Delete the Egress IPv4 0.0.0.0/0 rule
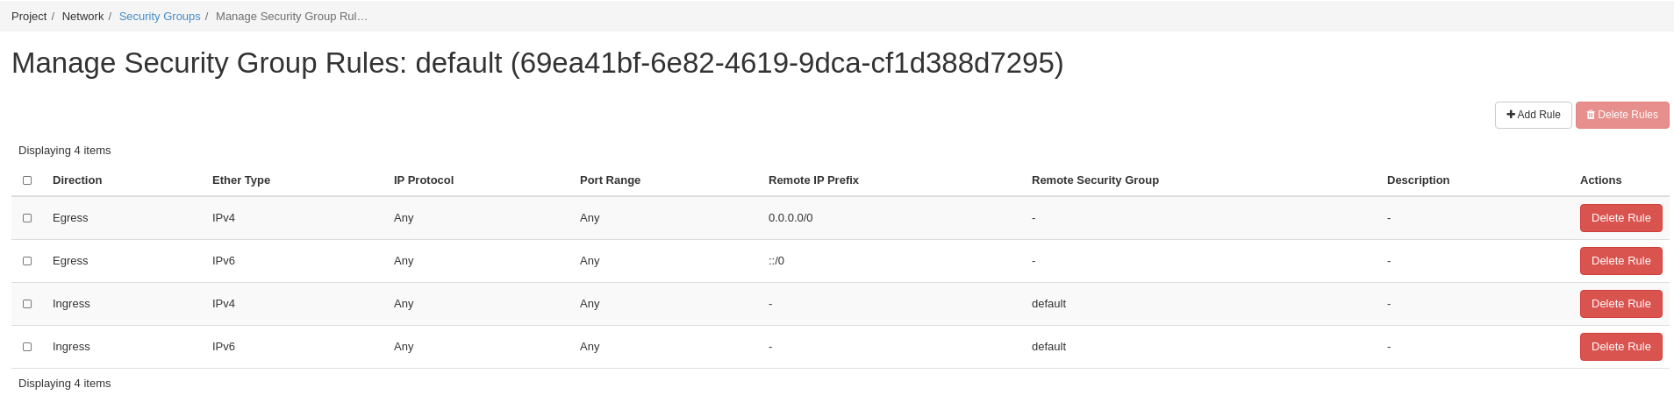 click(x=1620, y=218)
